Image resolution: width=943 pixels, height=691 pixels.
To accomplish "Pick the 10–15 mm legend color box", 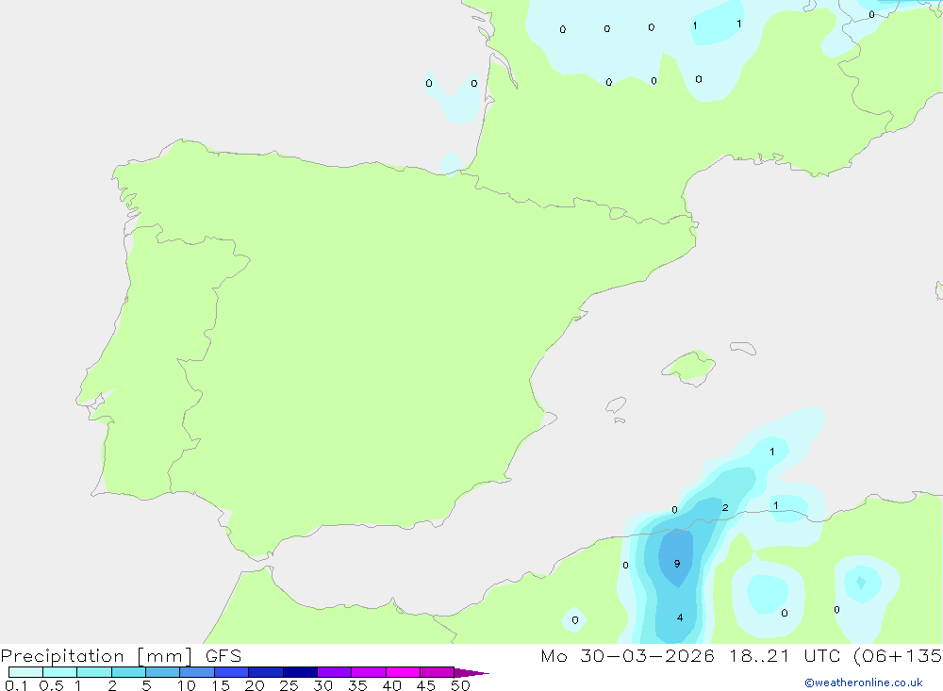I will click(x=197, y=672).
